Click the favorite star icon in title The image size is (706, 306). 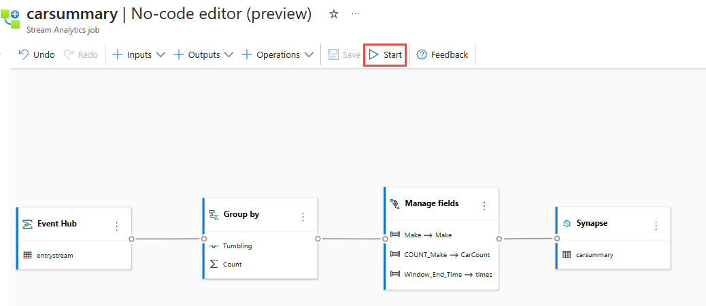[333, 14]
